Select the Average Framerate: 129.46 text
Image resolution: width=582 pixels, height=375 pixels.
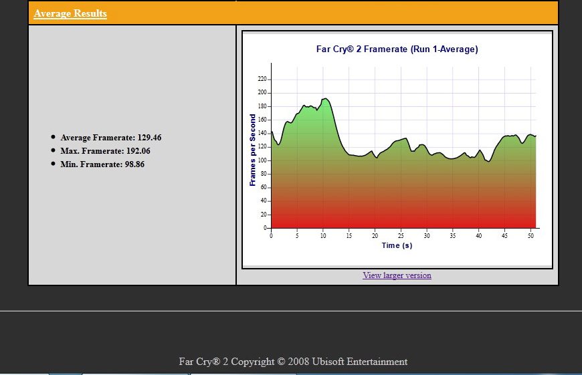point(110,138)
